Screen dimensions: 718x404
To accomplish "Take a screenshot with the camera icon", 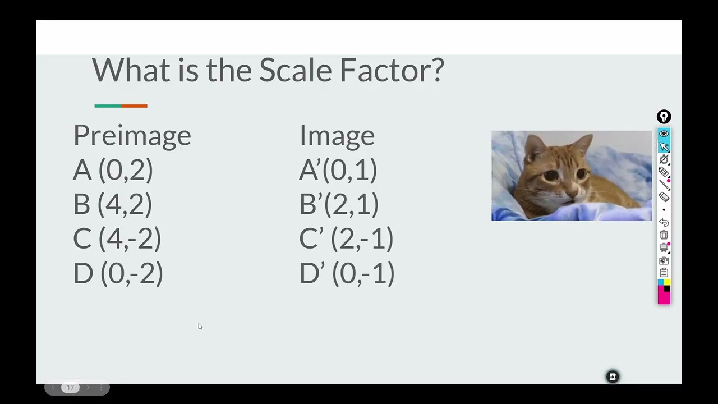I will [664, 260].
